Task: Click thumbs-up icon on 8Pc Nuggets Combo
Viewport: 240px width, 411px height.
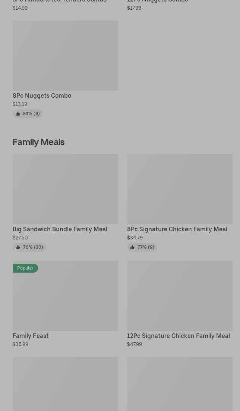Action: pyautogui.click(x=18, y=114)
